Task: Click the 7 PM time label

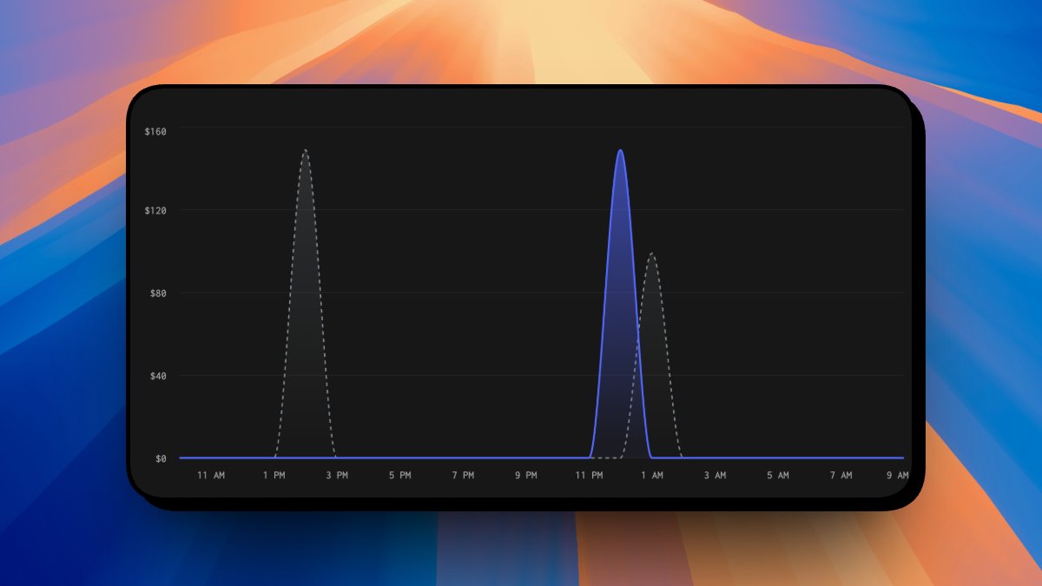Action: [x=463, y=475]
